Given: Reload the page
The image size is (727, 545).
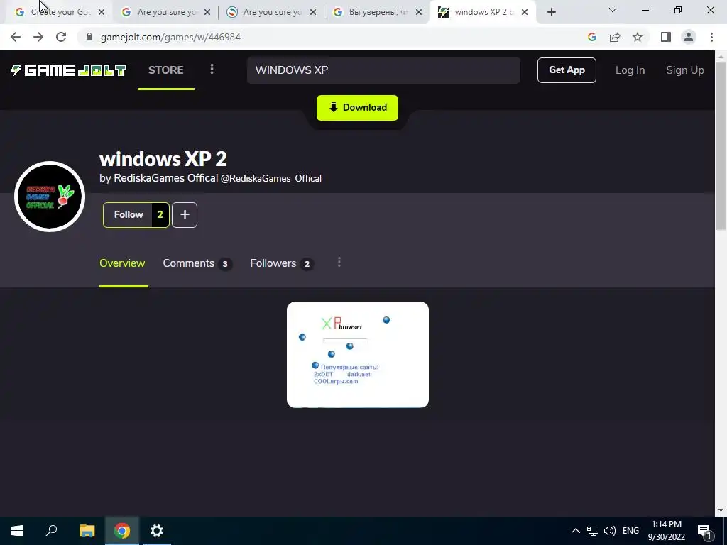Looking at the screenshot, I should [x=61, y=37].
